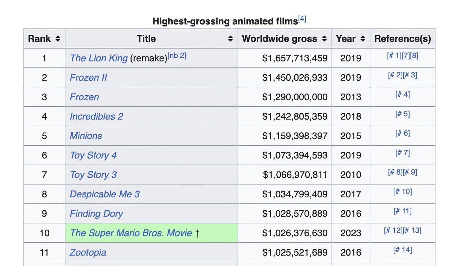Sort table by Year column
This screenshot has width=461, height=266.
tap(363, 39)
